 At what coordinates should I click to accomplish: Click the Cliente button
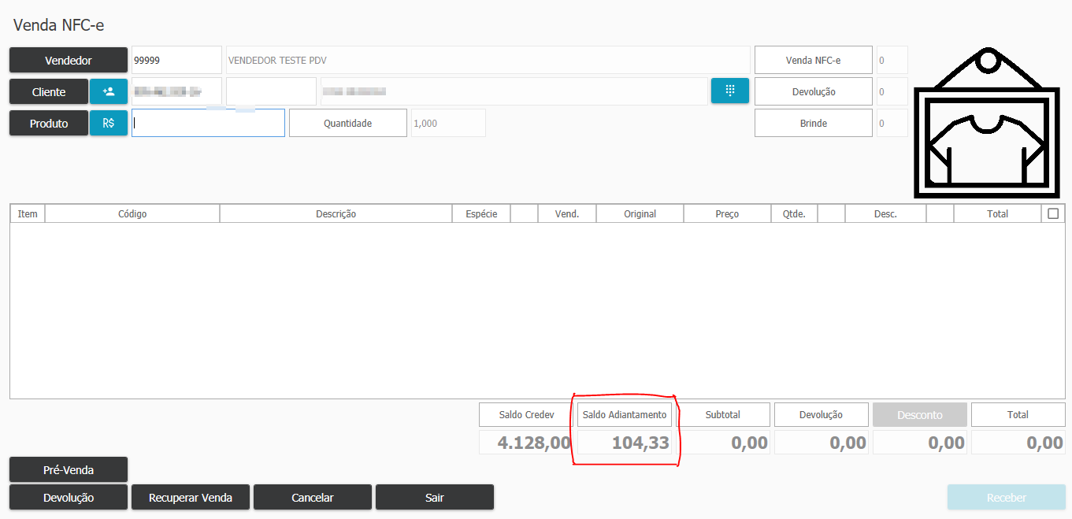[x=49, y=91]
